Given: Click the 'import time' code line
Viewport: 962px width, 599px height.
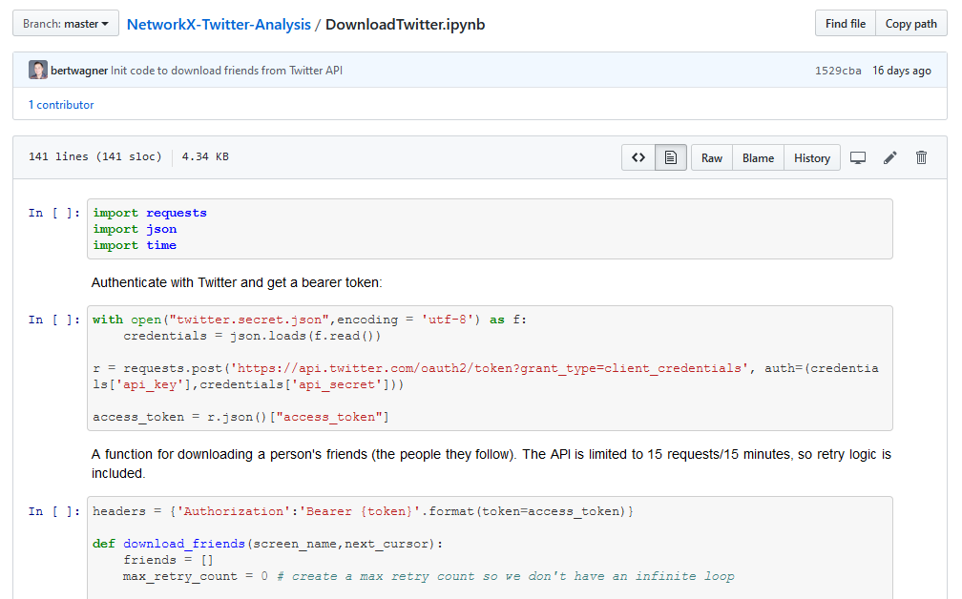Looking at the screenshot, I should 135,245.
